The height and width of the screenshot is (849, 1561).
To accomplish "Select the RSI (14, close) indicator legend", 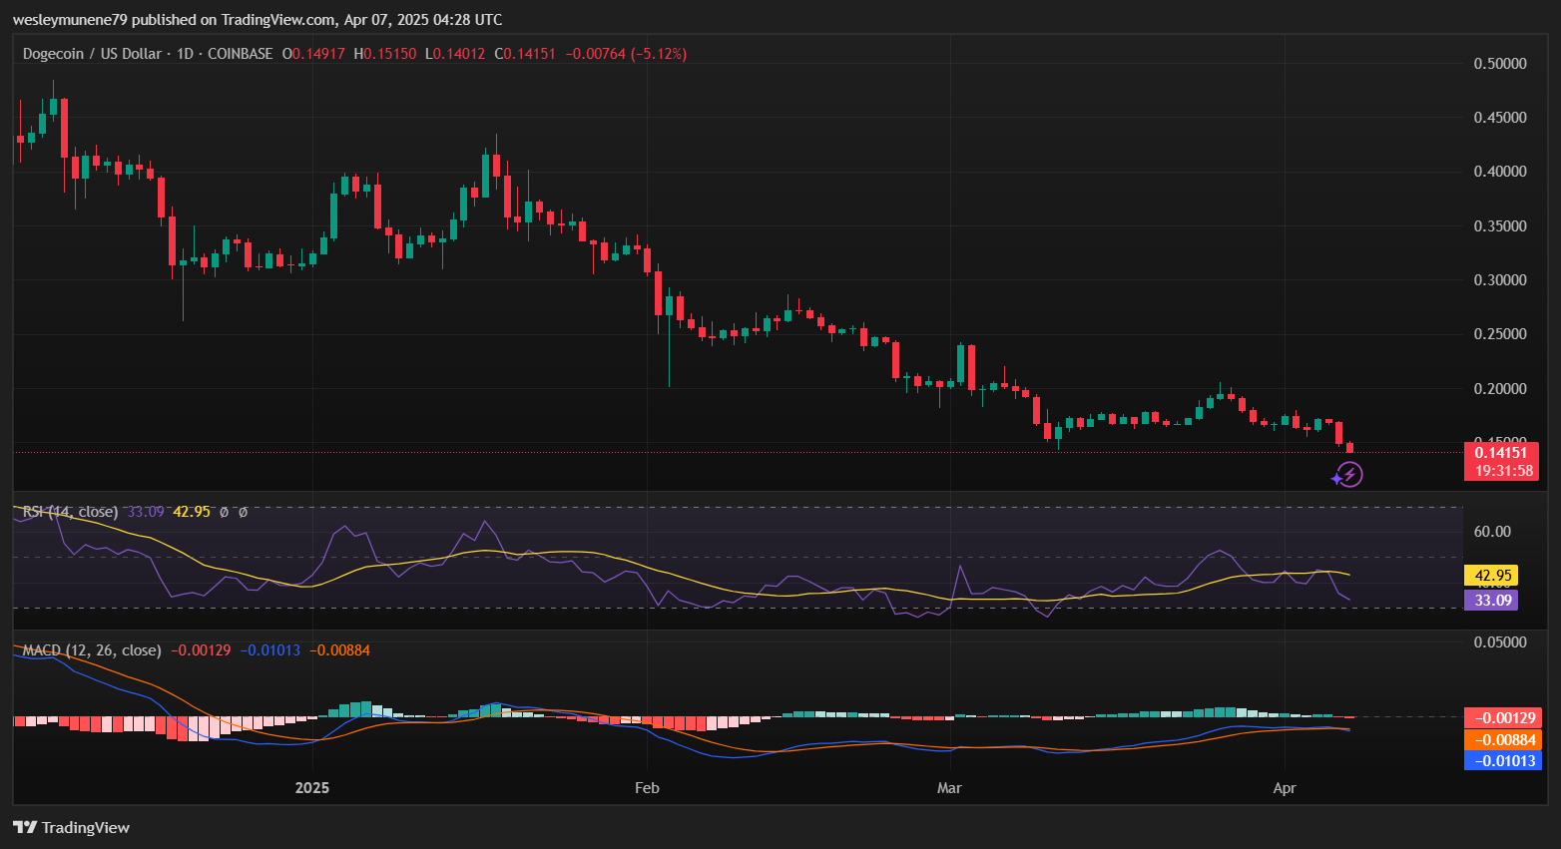I will pyautogui.click(x=70, y=512).
